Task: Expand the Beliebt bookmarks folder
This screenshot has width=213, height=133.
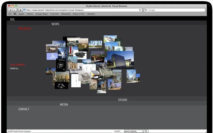Action: tap(91, 14)
